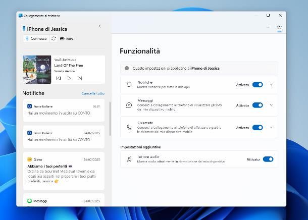Click Cancella tutto to clear notifications

tap(93, 93)
